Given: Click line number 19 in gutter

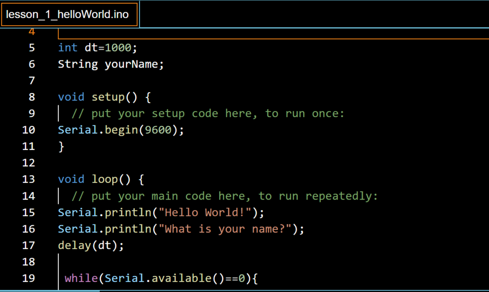Looking at the screenshot, I should pyautogui.click(x=29, y=278).
